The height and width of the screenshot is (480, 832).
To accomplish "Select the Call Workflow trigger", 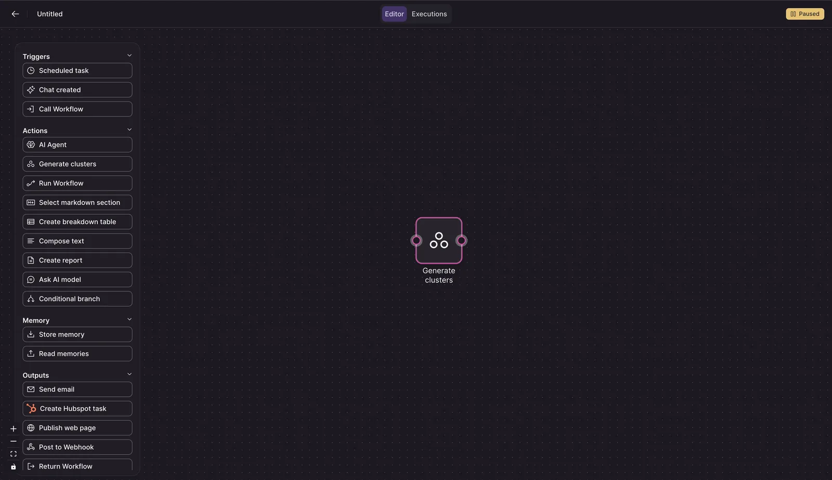I will tap(77, 109).
